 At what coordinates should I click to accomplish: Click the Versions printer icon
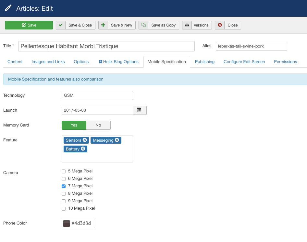187,25
